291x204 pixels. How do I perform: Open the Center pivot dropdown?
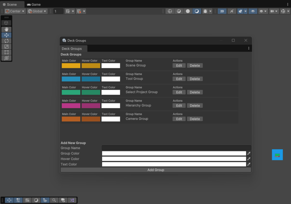coord(15,11)
